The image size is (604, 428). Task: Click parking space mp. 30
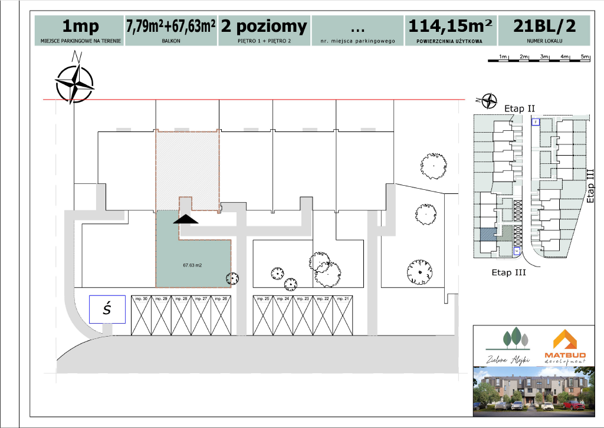tap(141, 317)
